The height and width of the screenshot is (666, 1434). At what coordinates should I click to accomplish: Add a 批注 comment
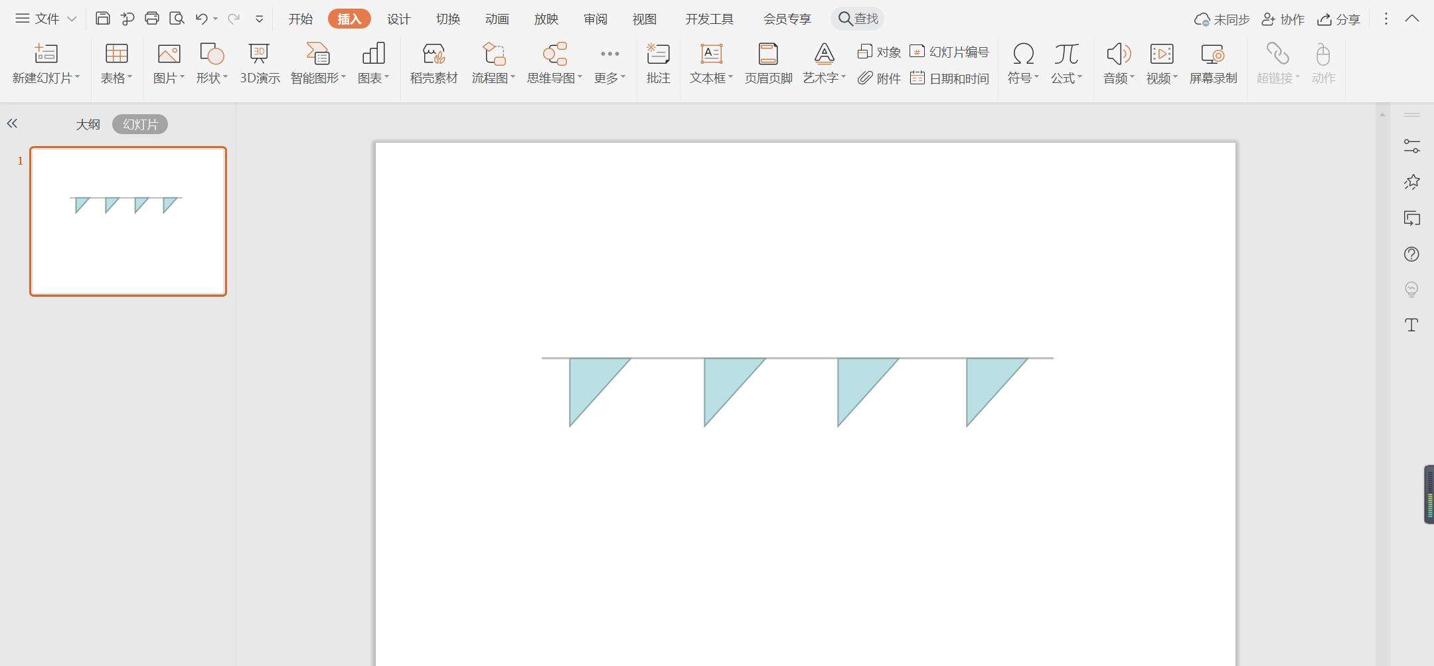tap(658, 63)
